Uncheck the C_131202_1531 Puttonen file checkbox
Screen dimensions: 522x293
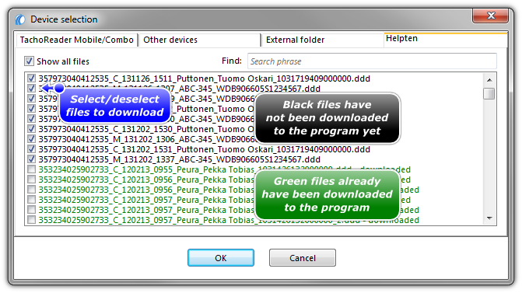coord(32,149)
